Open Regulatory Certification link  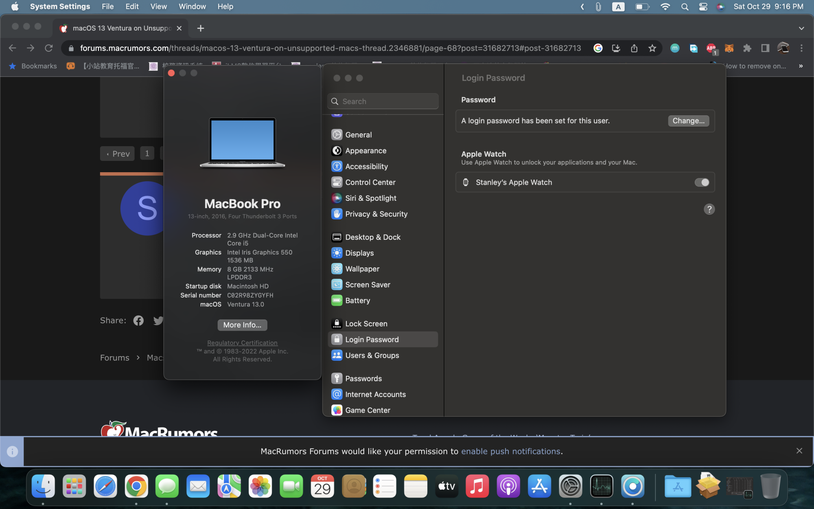pos(242,343)
